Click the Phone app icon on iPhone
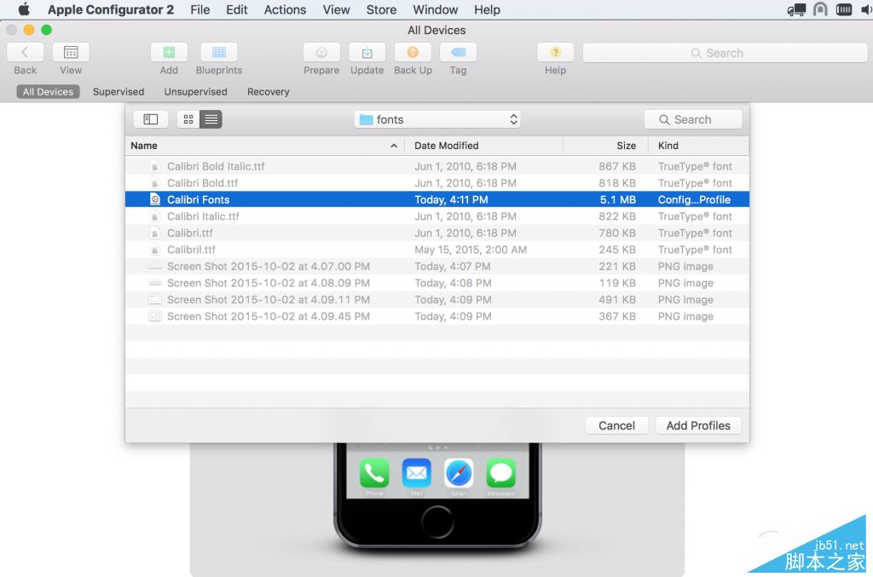 point(374,473)
